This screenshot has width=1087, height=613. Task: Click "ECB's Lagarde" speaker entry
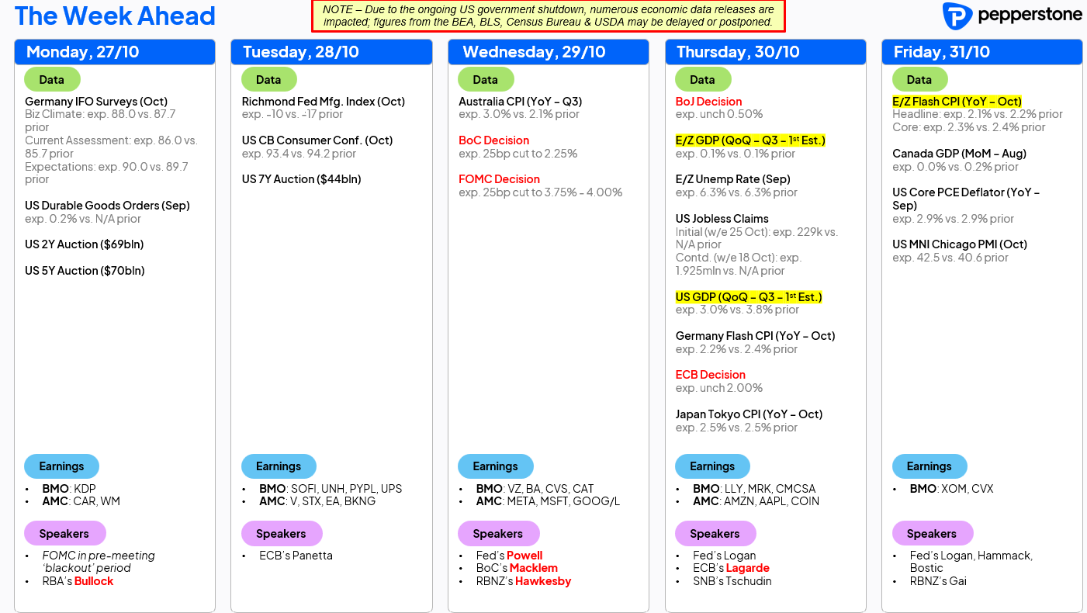point(731,568)
